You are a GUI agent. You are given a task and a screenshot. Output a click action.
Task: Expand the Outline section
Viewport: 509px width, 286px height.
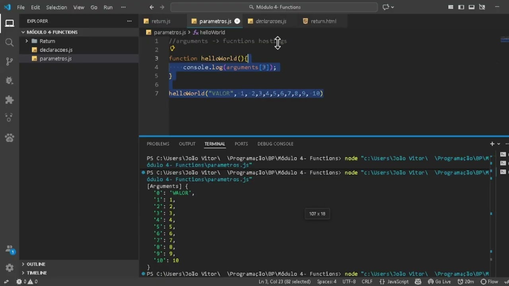(36, 264)
